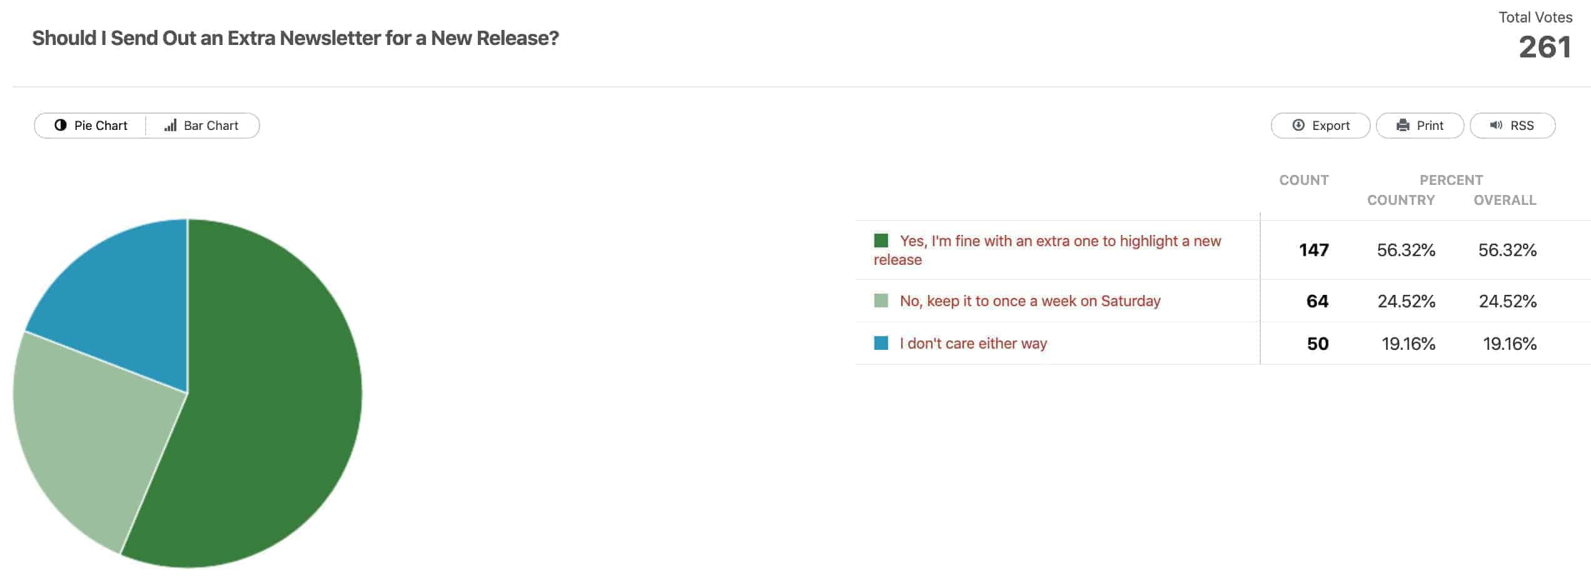The height and width of the screenshot is (581, 1591).
Task: Export the poll results
Action: pos(1320,126)
